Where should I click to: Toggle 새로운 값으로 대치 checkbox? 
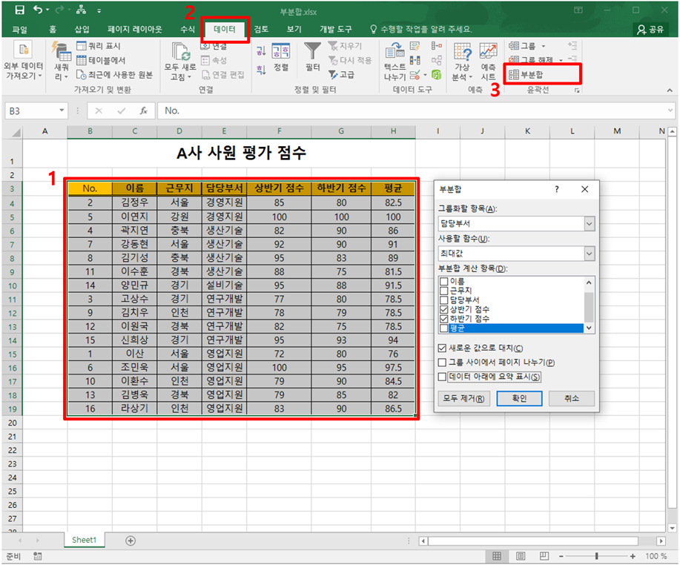(x=442, y=348)
